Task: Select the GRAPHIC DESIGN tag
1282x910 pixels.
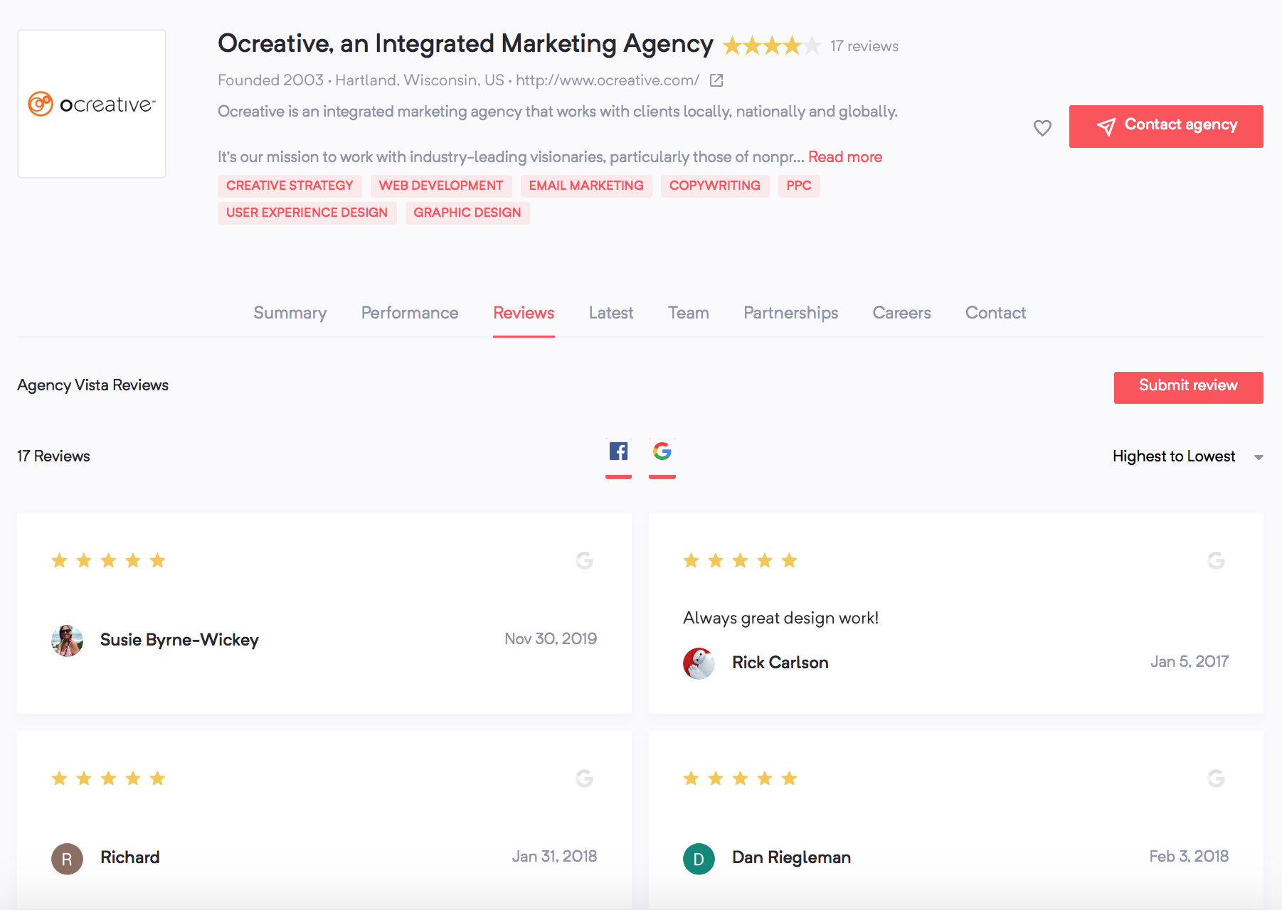Action: coord(467,213)
